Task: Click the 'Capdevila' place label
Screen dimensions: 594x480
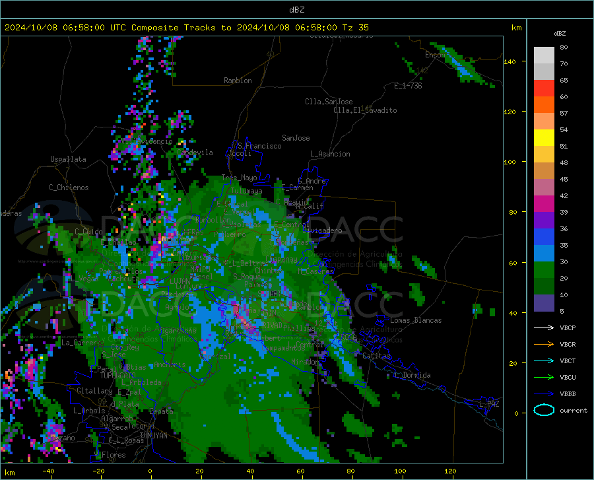Action: [x=195, y=153]
